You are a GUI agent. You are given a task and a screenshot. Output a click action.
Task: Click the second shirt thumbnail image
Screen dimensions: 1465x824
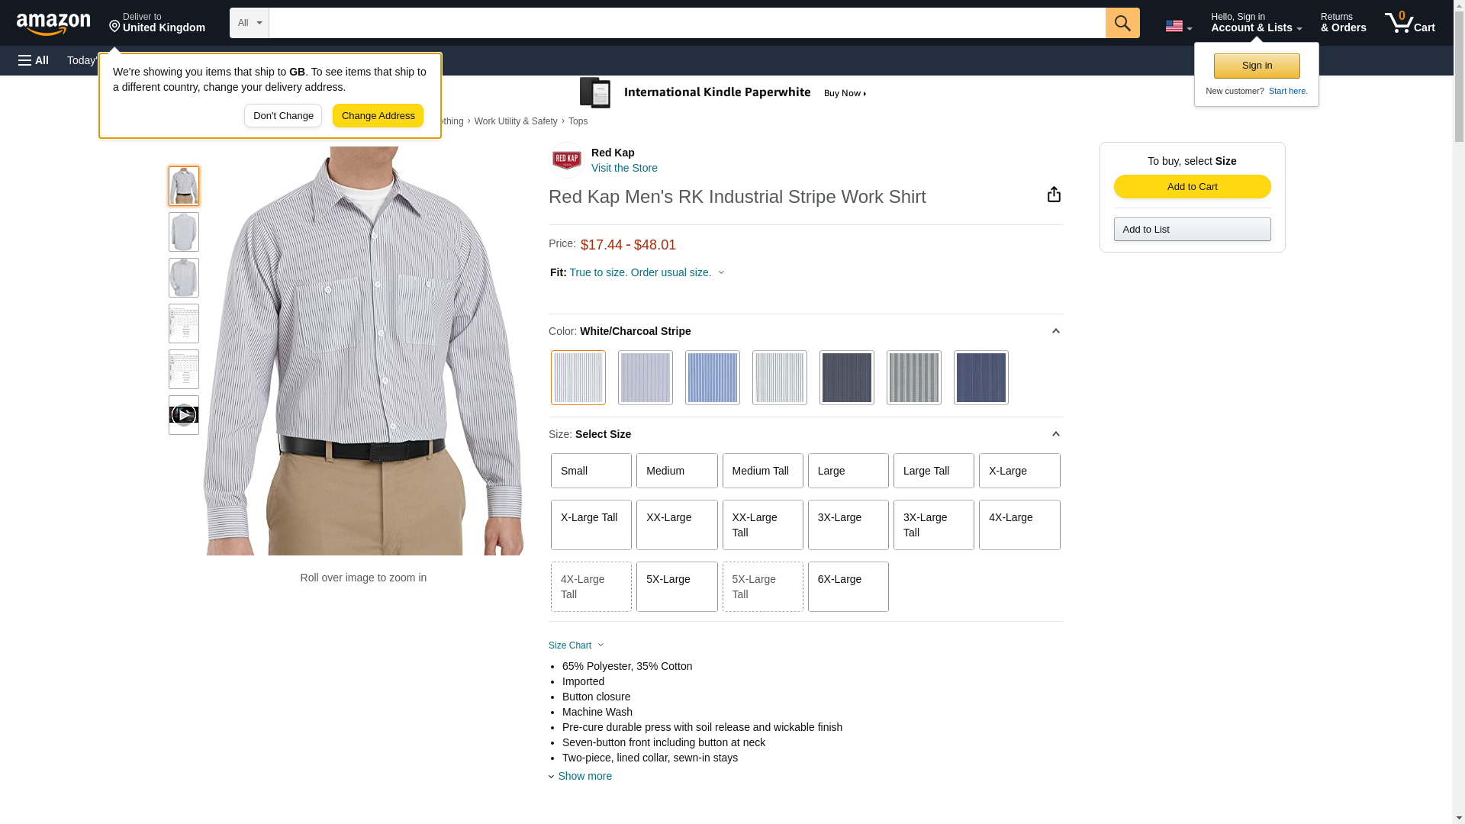pyautogui.click(x=183, y=232)
